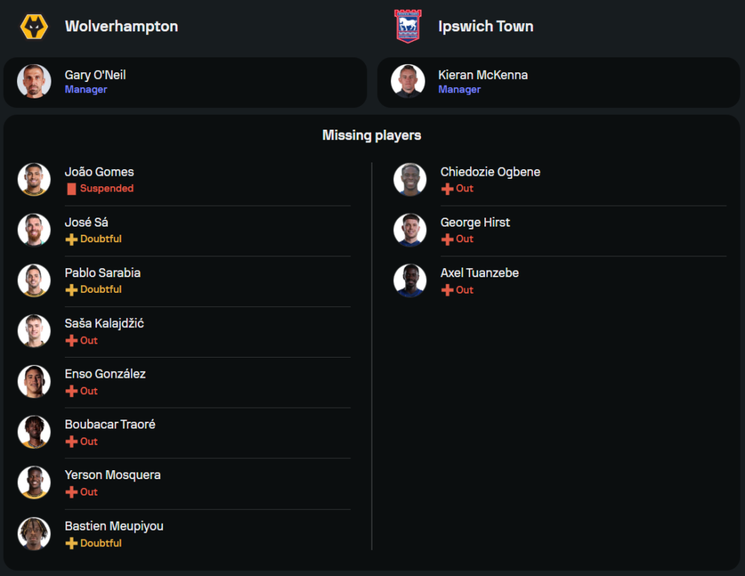Click the Wolverhampton team name
745x576 pixels.
point(121,27)
